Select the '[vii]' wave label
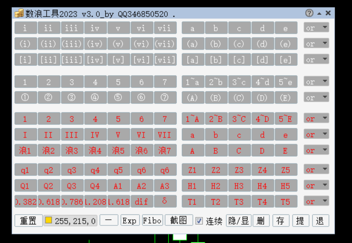Image resolution: width=352 pixels, height=243 pixels. point(165,60)
